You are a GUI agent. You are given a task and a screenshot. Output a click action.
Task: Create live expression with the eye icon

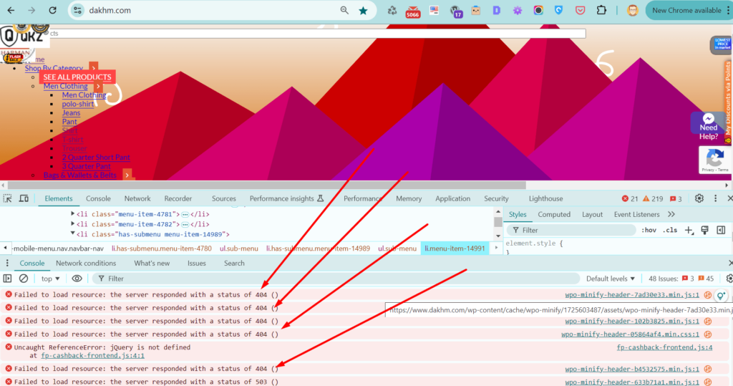[77, 279]
